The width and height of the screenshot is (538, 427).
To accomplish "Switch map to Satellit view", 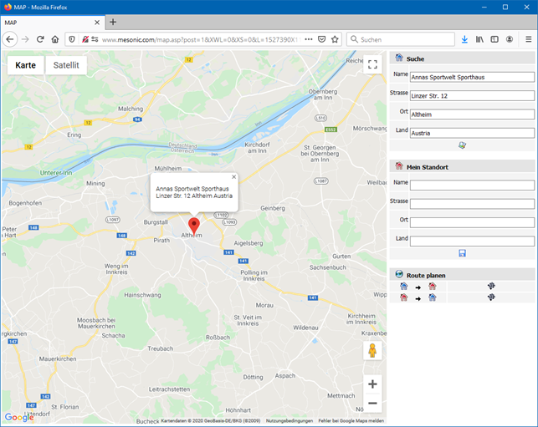I will 66,65.
